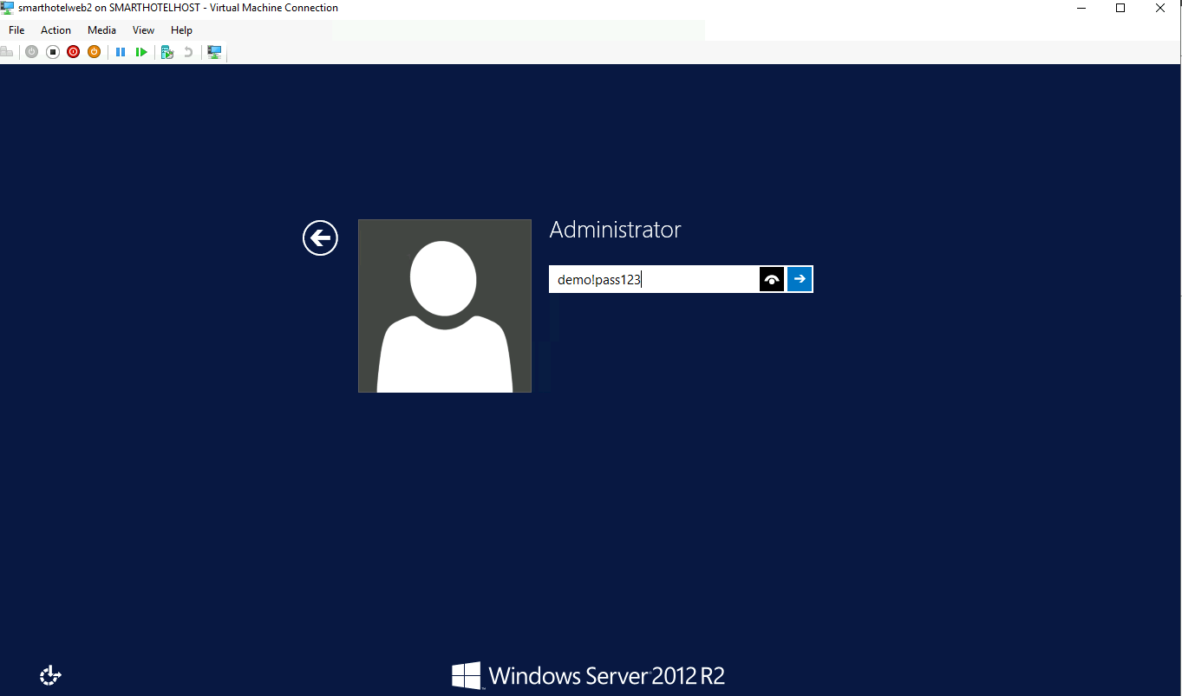
Task: Click inside the password field
Action: coord(655,279)
